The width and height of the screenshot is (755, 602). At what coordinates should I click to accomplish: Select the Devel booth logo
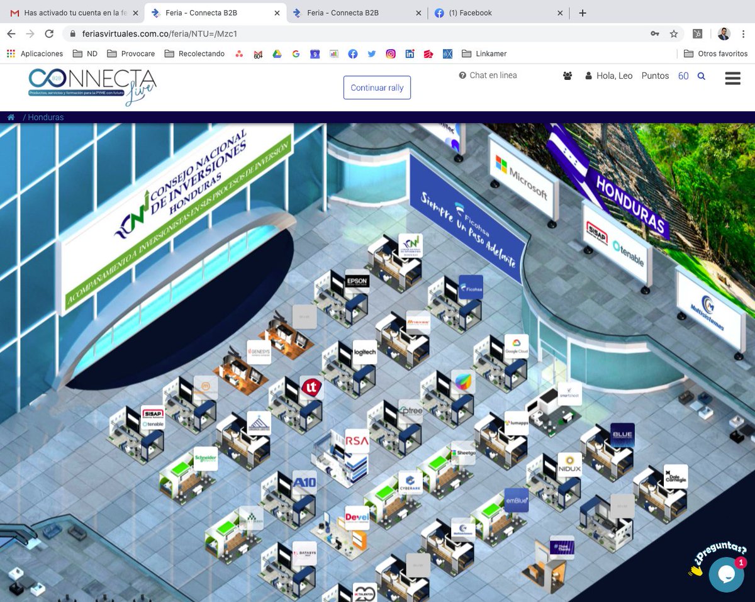click(357, 518)
